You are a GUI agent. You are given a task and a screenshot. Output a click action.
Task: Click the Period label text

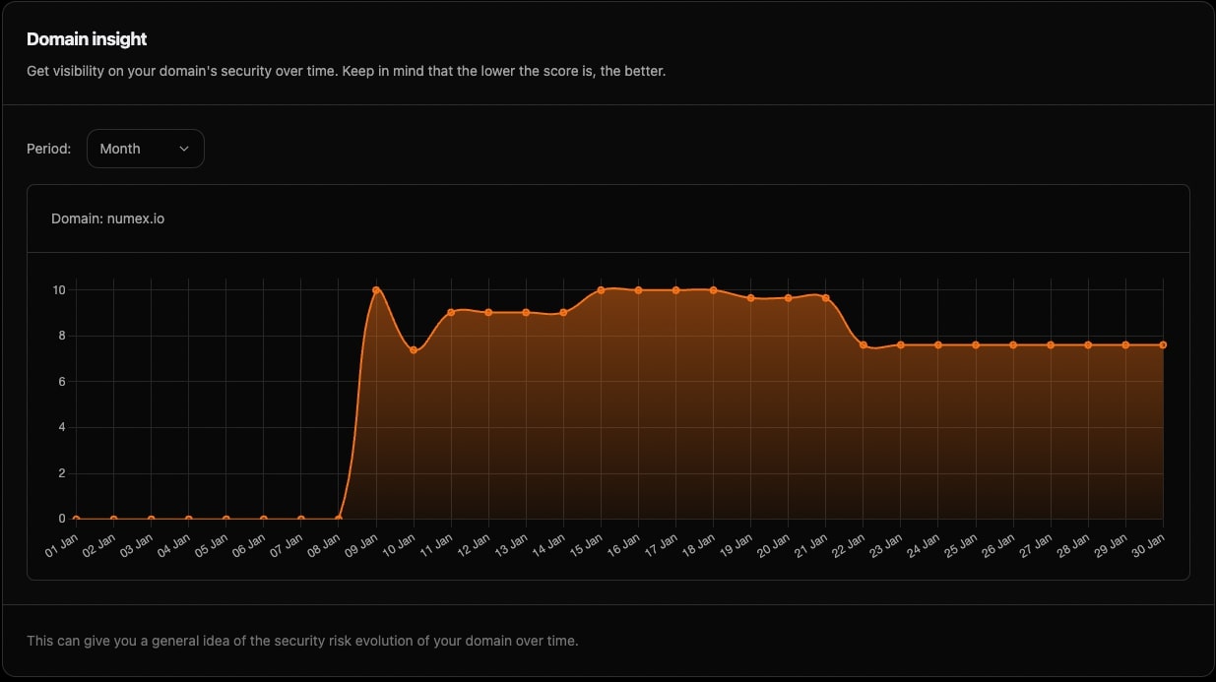(x=48, y=148)
